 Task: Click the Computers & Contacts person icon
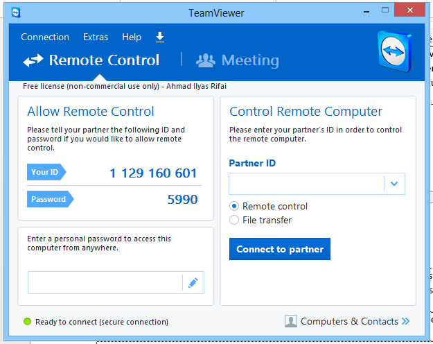click(x=291, y=321)
